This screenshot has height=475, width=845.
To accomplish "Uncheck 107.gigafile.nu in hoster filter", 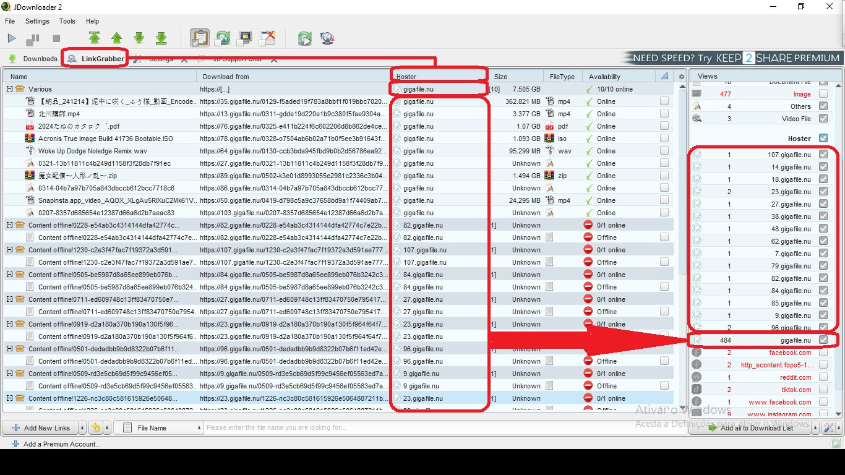I will click(823, 155).
